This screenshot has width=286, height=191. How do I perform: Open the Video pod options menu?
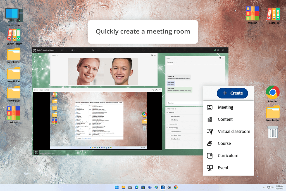[x=155, y=55]
